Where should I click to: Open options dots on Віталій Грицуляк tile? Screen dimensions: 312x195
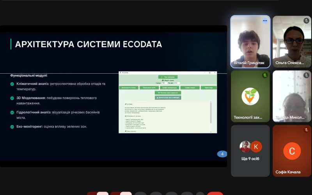click(x=265, y=21)
